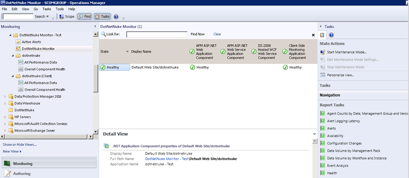The image size is (409, 178).
Task: Open the Configuration Changes report icon
Action: coord(323,143)
